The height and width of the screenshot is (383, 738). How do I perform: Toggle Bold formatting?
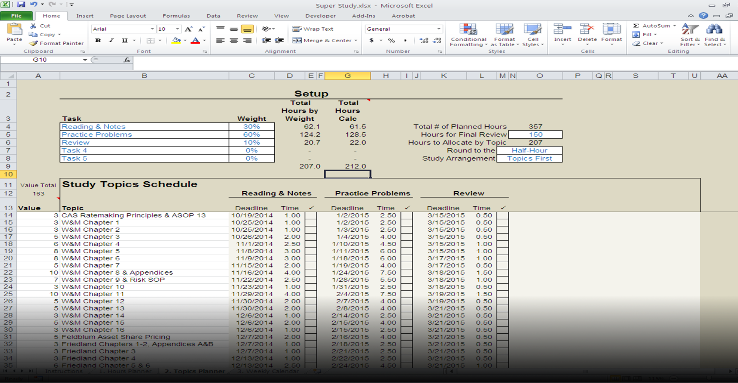pyautogui.click(x=98, y=40)
